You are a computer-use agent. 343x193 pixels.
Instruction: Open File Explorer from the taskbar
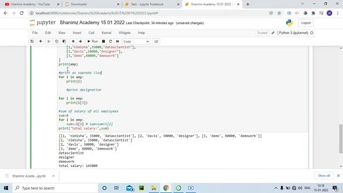coord(154,188)
